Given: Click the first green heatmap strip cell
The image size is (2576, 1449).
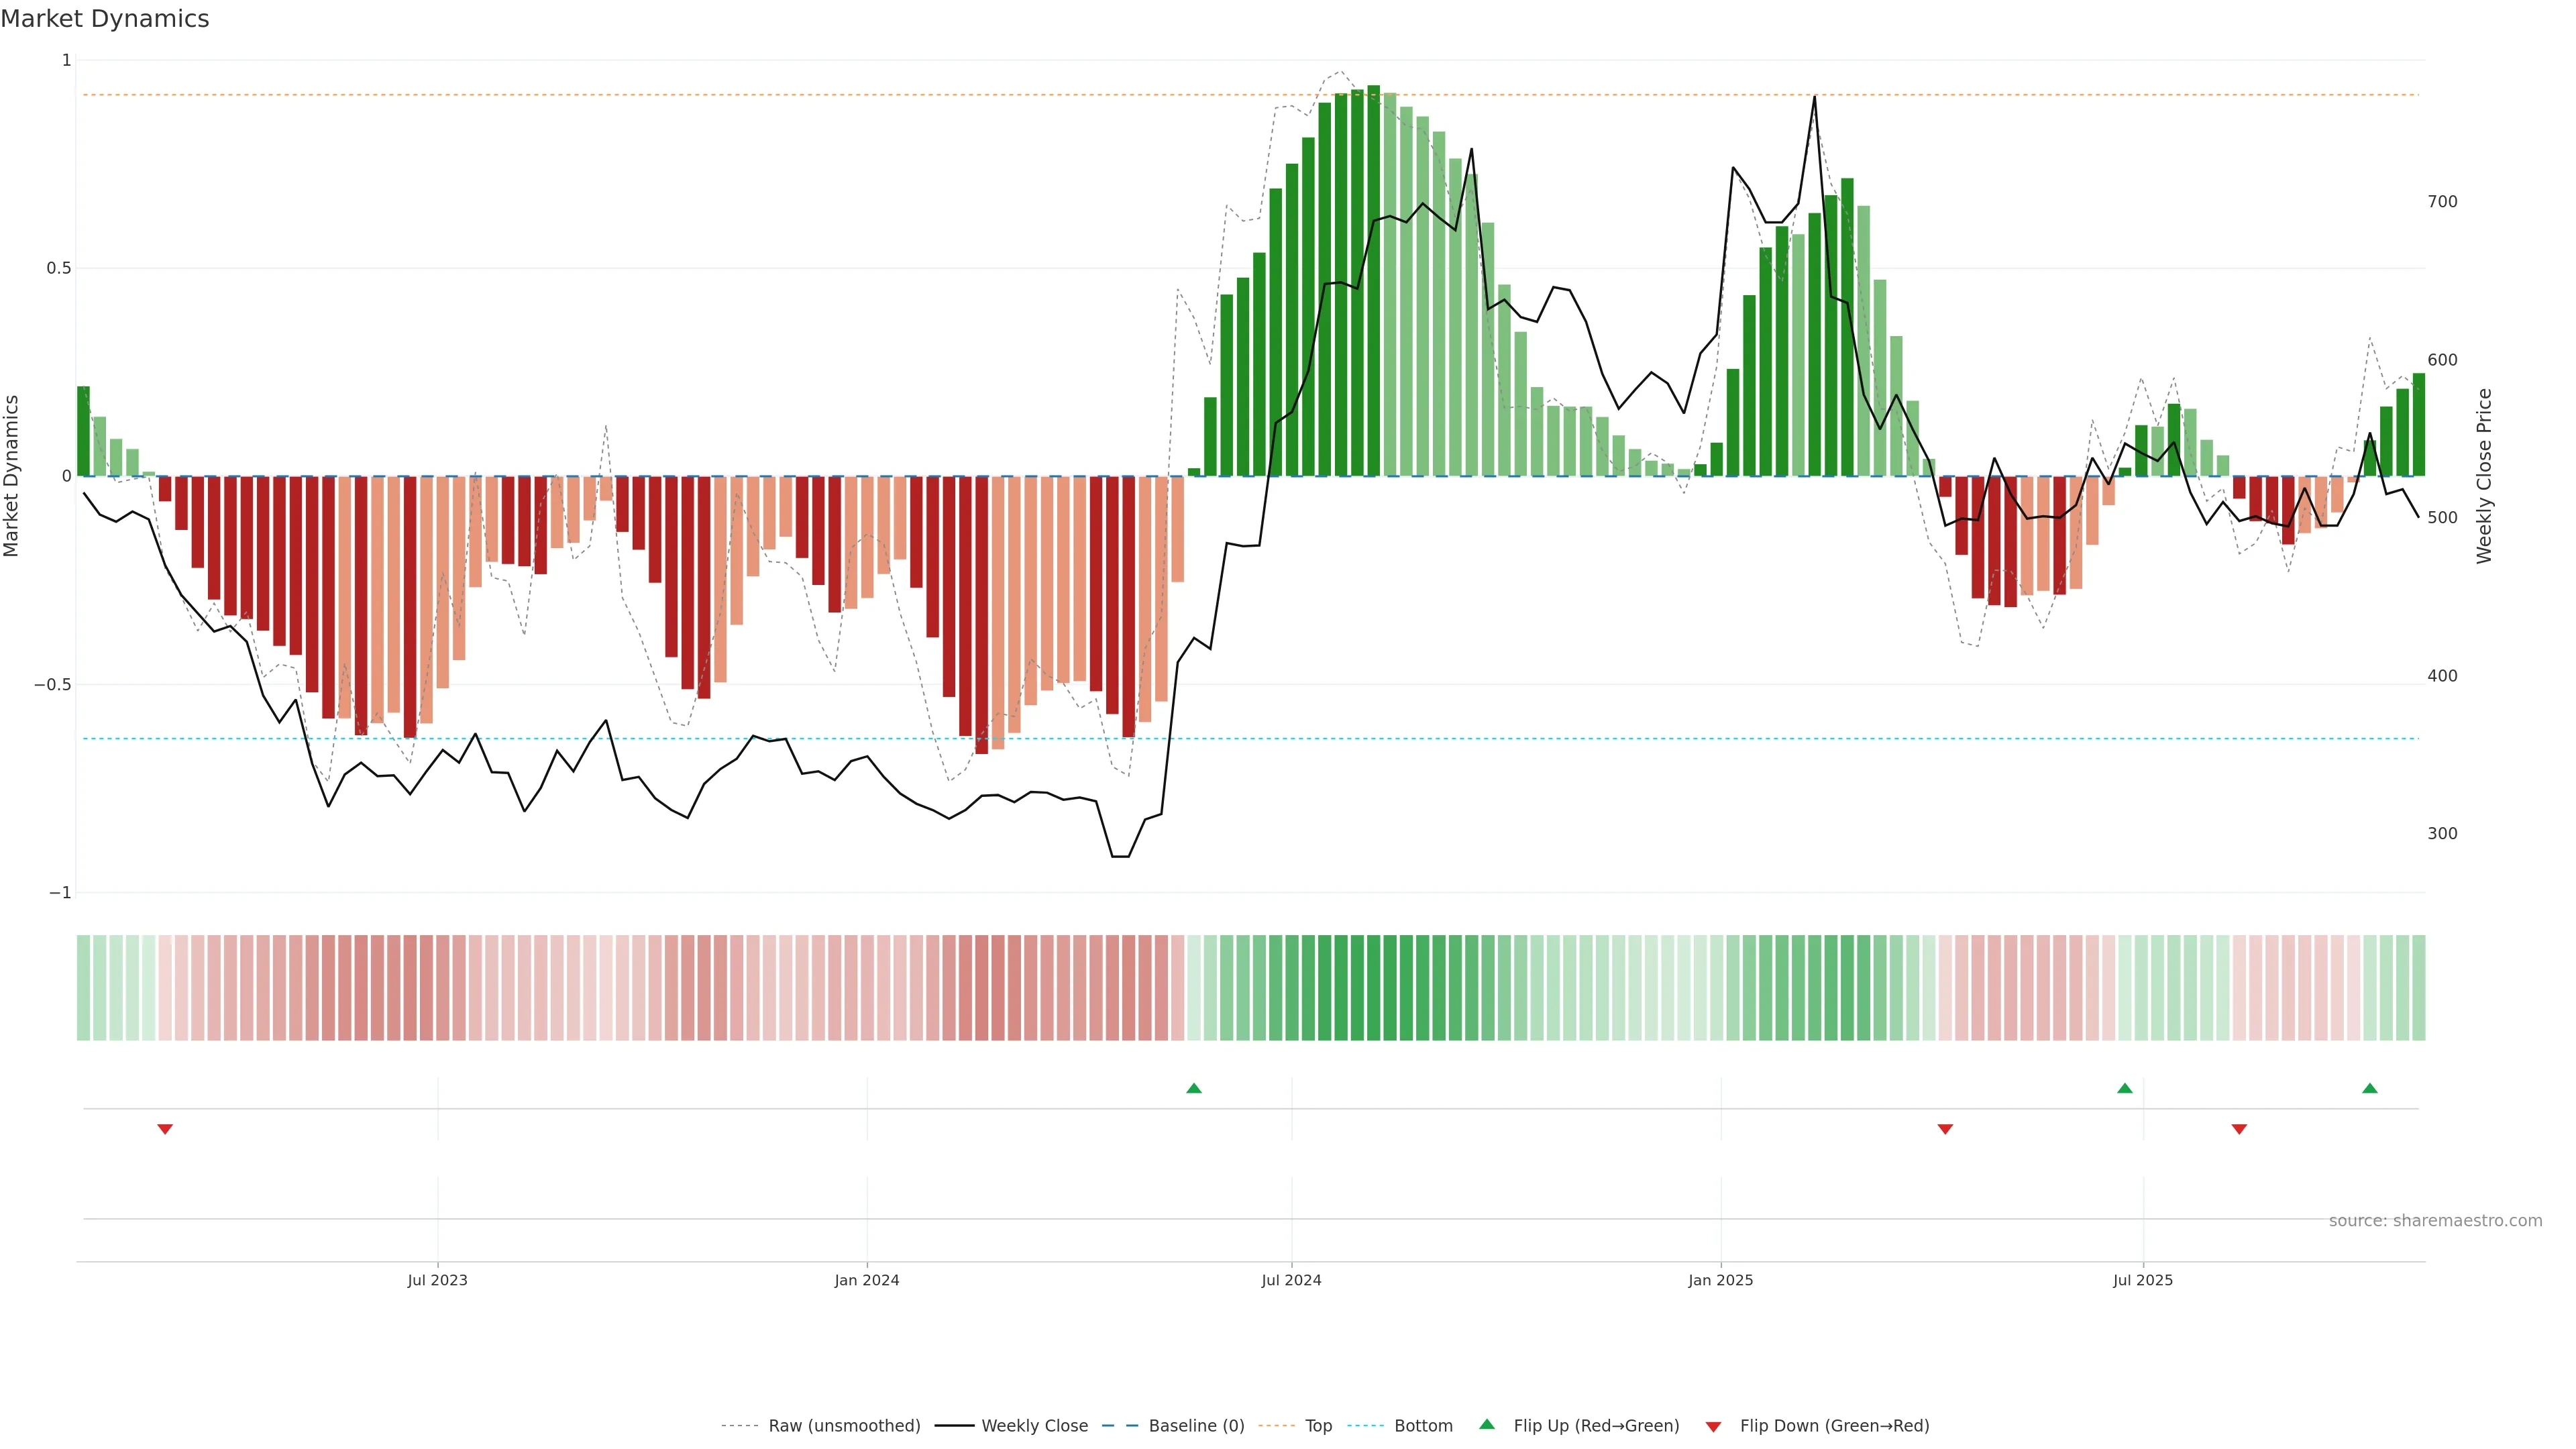Looking at the screenshot, I should pyautogui.click(x=83, y=987).
